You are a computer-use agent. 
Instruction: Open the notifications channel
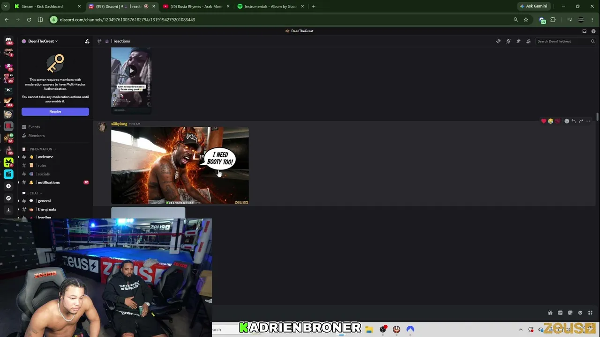(49, 183)
